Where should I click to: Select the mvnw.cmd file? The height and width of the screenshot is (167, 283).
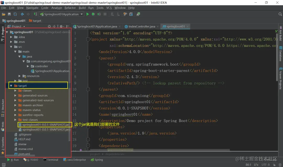pyautogui.click(x=24, y=149)
